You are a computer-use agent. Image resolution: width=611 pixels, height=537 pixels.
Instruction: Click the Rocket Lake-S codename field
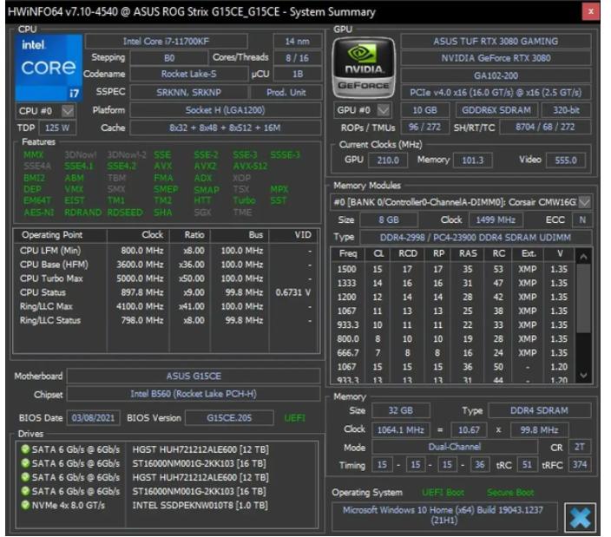tap(188, 74)
